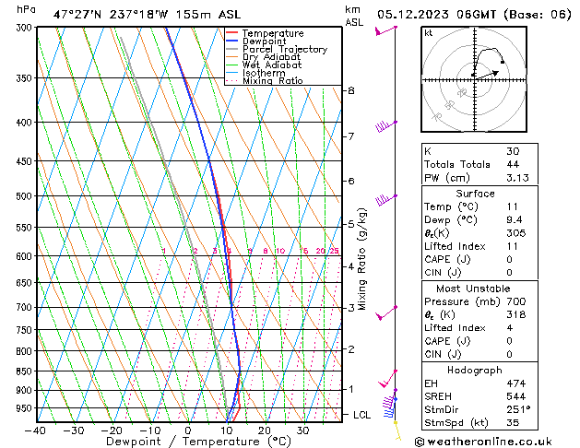Click the Most Unstable section heading
The height and width of the screenshot is (448, 580).
tap(473, 289)
